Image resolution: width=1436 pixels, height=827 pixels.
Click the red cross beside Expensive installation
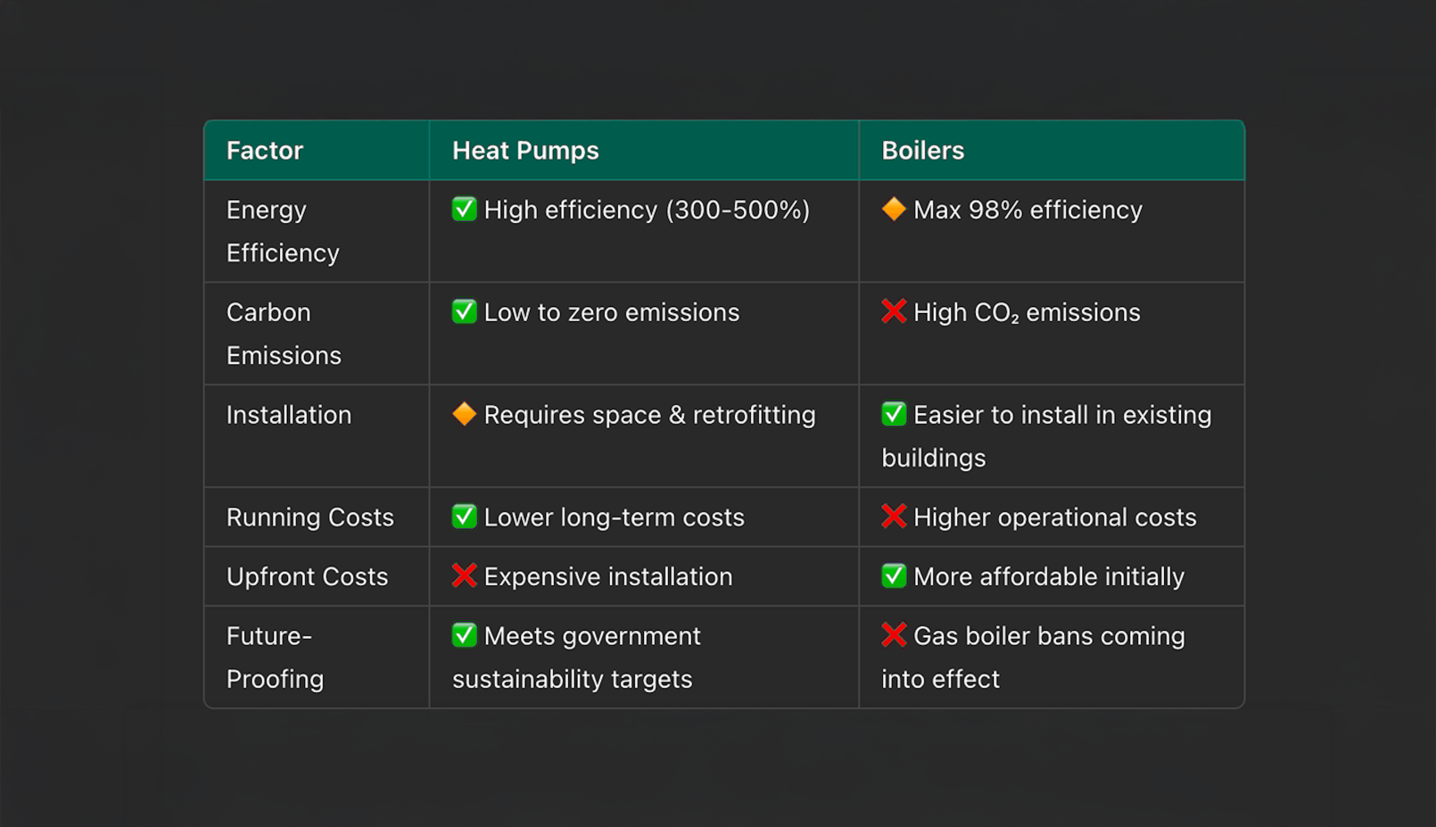[x=464, y=575]
